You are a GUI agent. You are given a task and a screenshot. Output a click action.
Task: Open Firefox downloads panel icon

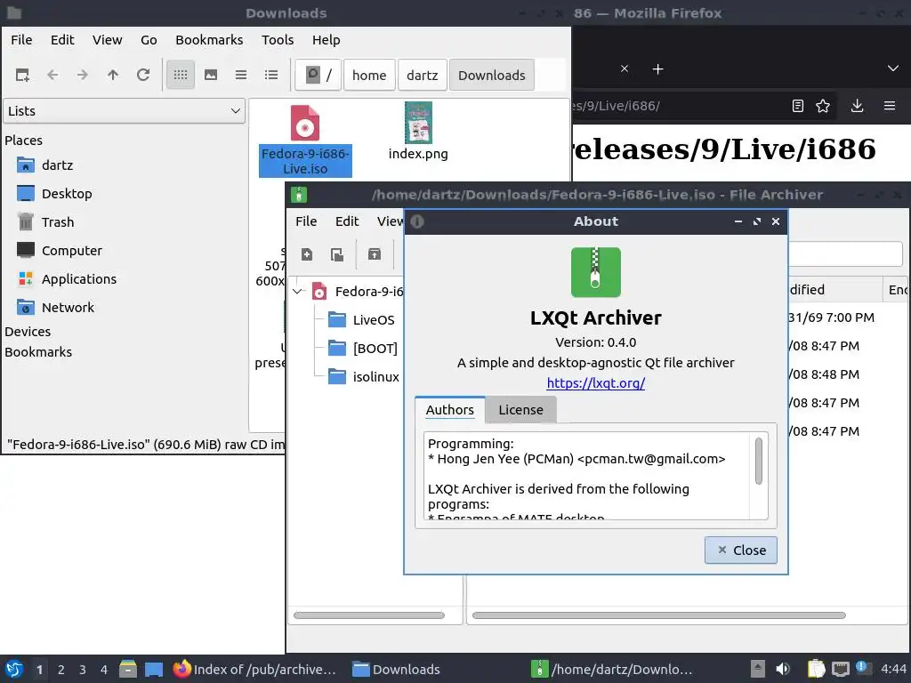click(x=857, y=106)
